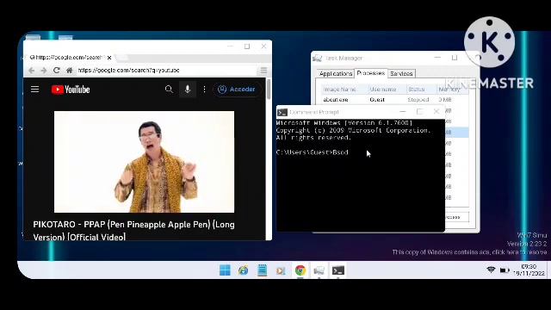The width and height of the screenshot is (551, 310).
Task: Switch to Applications tab in Task Manager
Action: pos(335,73)
